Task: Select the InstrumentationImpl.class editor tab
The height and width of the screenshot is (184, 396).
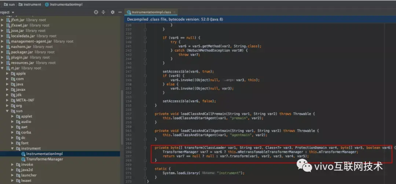Action: coord(151,12)
